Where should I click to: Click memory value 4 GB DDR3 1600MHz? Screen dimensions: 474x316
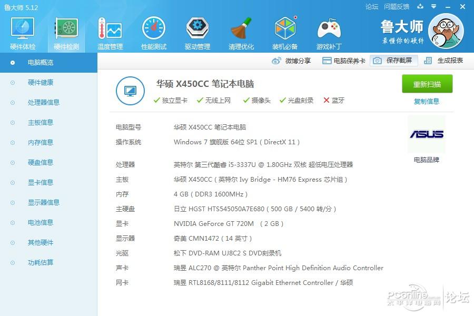click(211, 194)
